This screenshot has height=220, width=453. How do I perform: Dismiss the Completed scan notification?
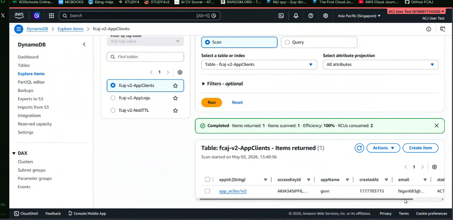click(436, 125)
